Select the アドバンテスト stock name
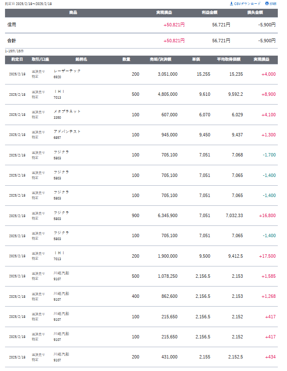Viewport: 287px width, 371px height. point(67,132)
